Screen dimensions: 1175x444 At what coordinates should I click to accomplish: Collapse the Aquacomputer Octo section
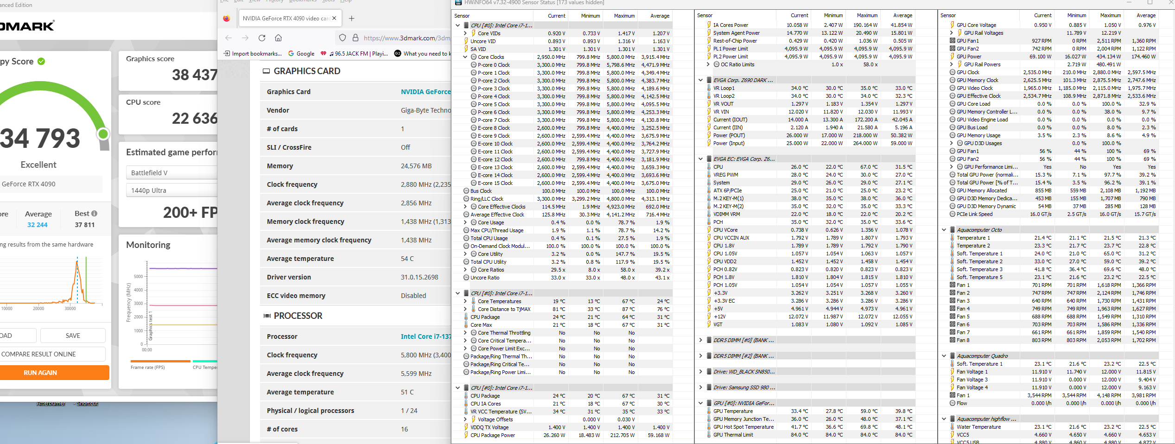click(944, 230)
